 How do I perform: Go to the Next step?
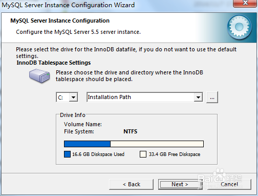(x=180, y=184)
